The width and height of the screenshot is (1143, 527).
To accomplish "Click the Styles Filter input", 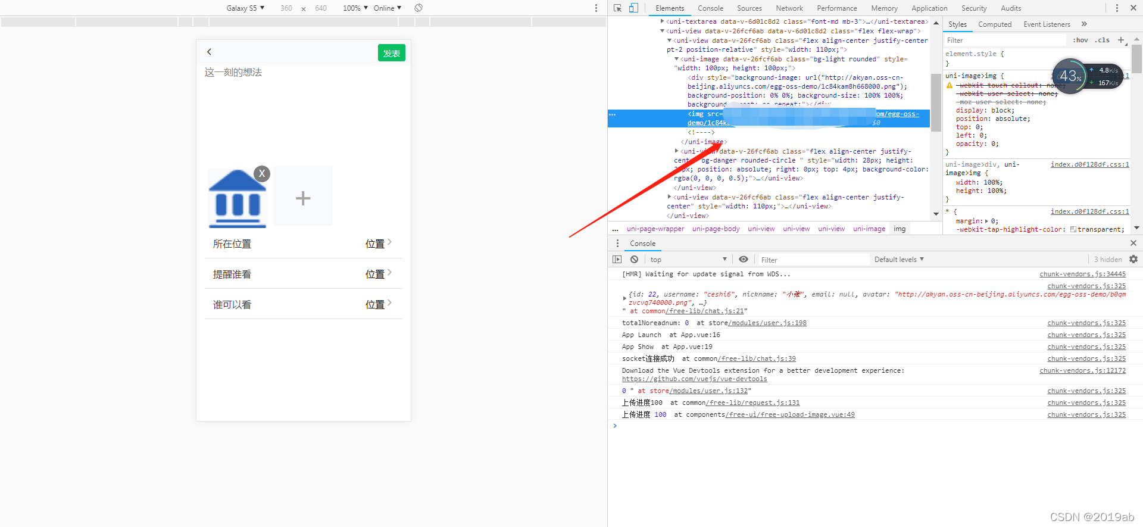I will click(x=1005, y=40).
